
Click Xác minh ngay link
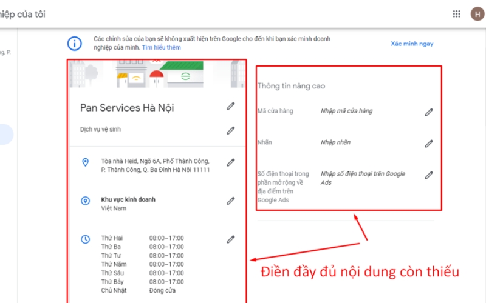coord(412,44)
